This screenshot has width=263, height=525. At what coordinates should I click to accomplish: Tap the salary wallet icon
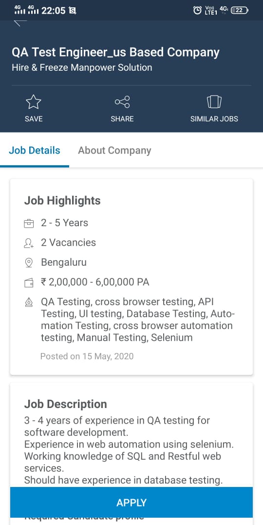pyautogui.click(x=29, y=283)
